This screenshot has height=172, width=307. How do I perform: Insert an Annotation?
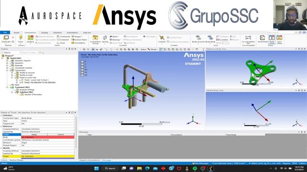pyautogui.click(x=78, y=43)
